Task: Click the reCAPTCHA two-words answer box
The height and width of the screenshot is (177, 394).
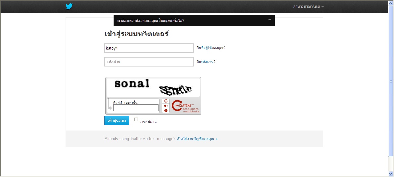Action: (136, 108)
